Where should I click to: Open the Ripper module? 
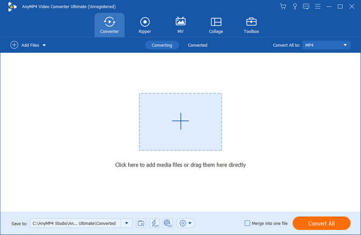tap(145, 25)
